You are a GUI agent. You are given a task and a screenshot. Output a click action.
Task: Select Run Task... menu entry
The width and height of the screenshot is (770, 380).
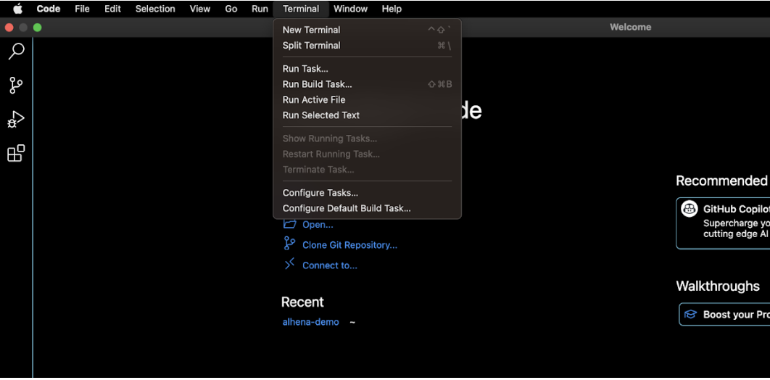(367, 69)
